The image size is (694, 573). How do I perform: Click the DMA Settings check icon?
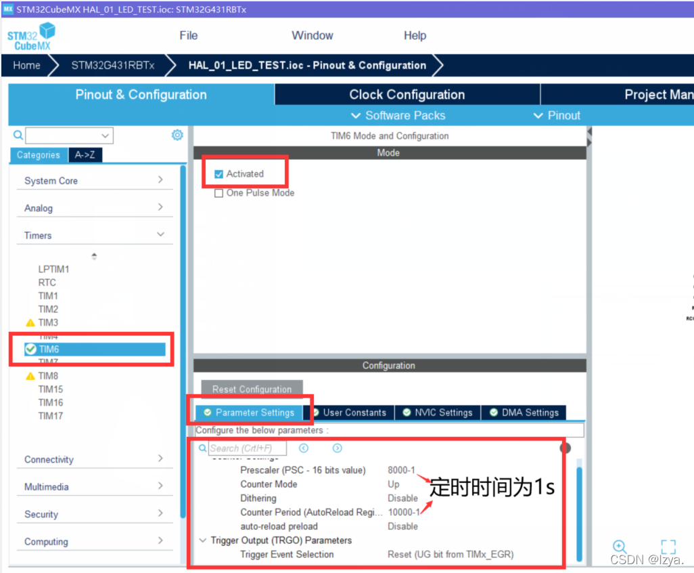click(x=494, y=412)
